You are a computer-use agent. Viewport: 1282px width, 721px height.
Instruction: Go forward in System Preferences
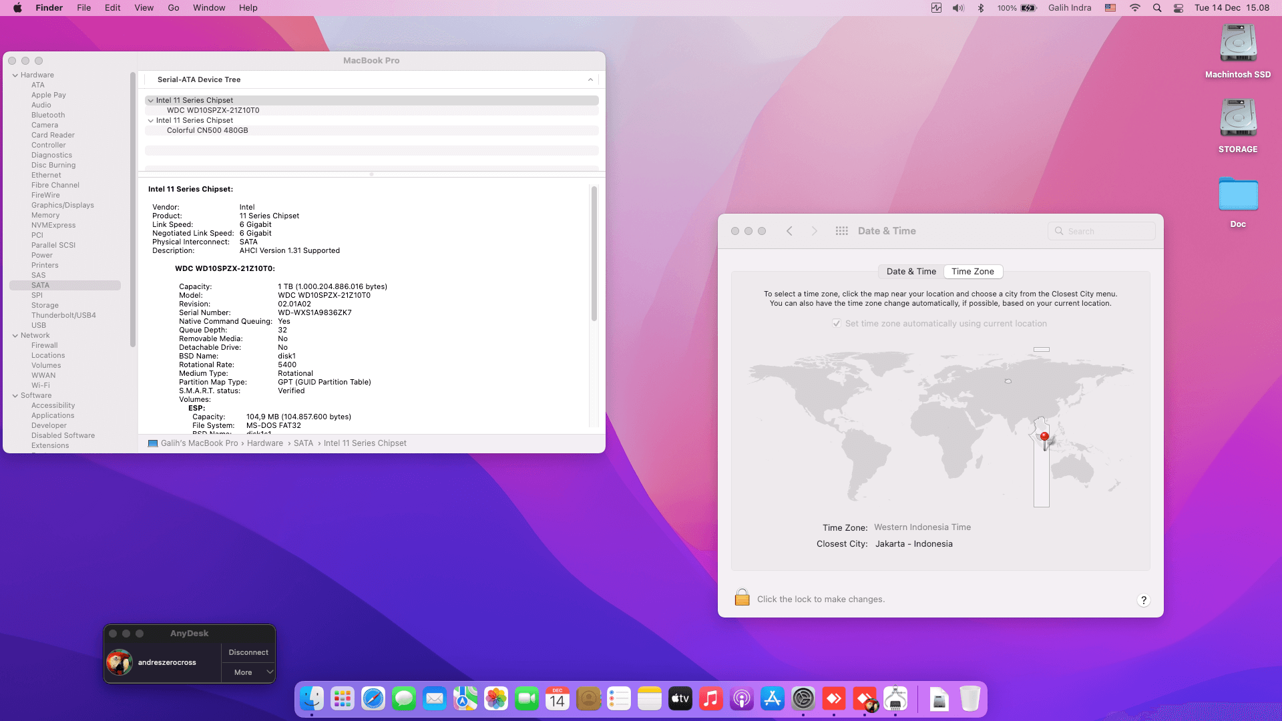click(x=814, y=231)
